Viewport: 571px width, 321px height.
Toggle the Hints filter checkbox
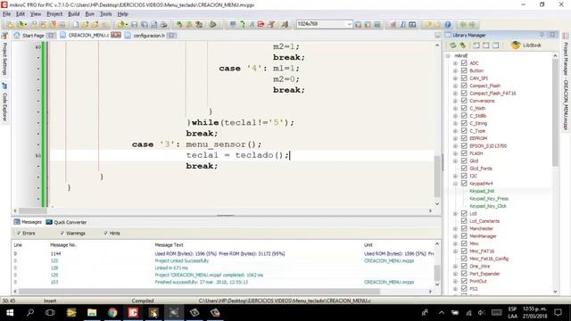tap(105, 233)
